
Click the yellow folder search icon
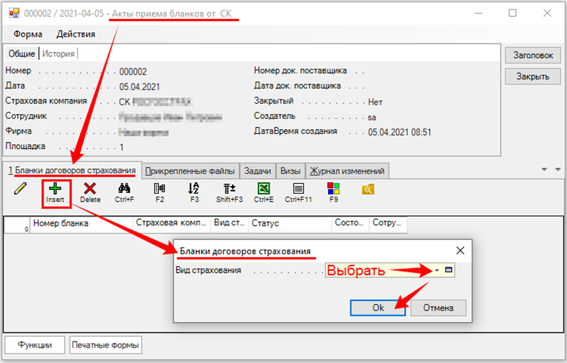click(368, 189)
